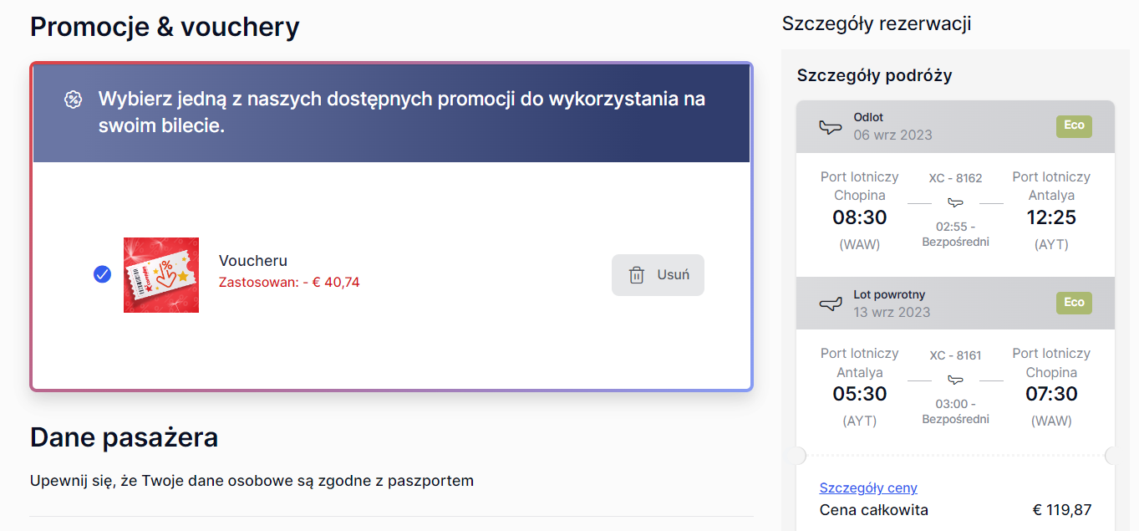The height and width of the screenshot is (531, 1139).
Task: Select the text 'Zastosowan: - € 40,74'
Action: click(x=289, y=283)
